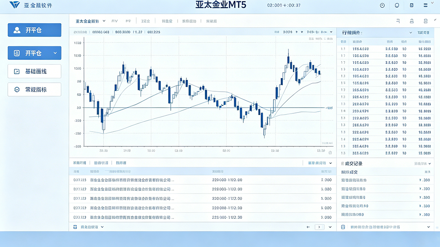
Task: Open the 常规指标 sidebar button
Action: [34, 90]
